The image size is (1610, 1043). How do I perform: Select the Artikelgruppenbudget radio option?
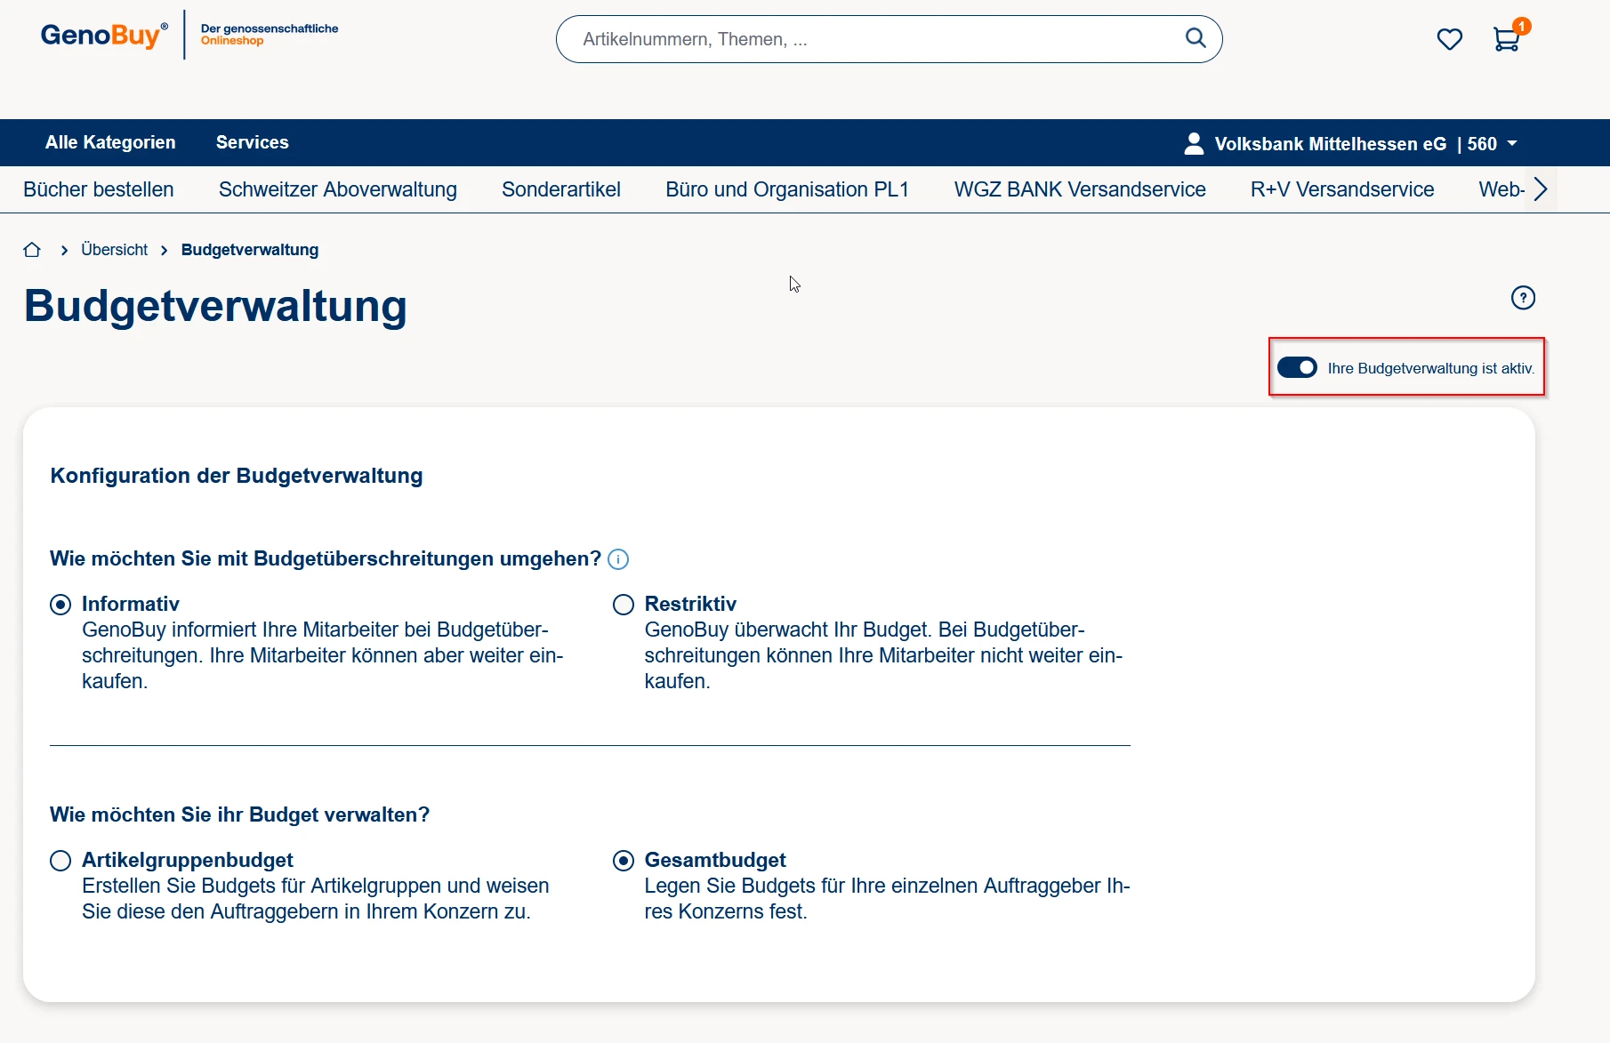coord(60,861)
